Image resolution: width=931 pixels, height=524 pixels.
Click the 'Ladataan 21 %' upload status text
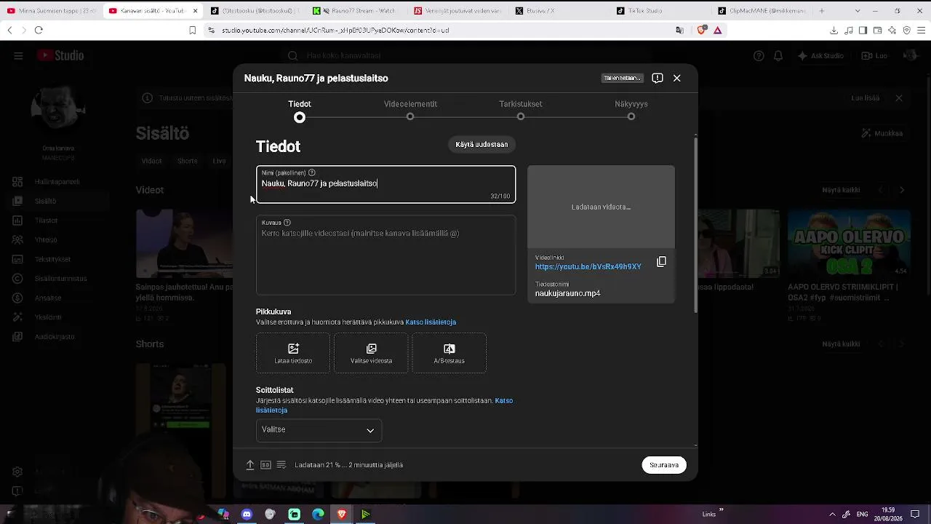tap(348, 465)
